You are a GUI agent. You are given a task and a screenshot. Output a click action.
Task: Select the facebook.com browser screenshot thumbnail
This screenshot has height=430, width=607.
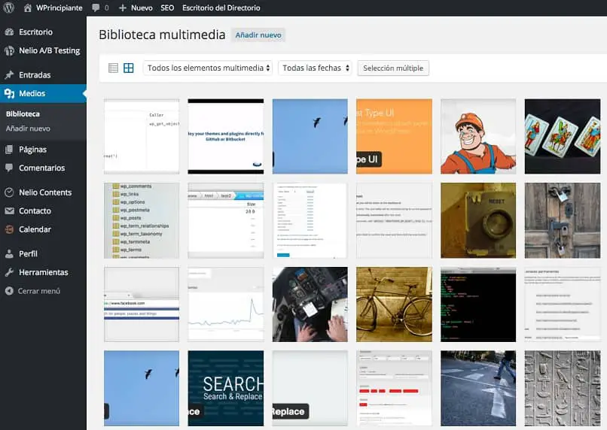[x=142, y=304]
